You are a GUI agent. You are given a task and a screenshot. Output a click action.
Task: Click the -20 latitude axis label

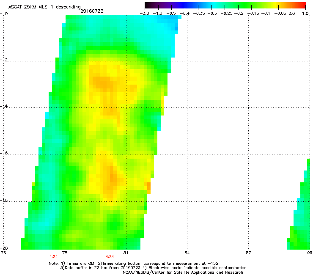click(x=4, y=248)
